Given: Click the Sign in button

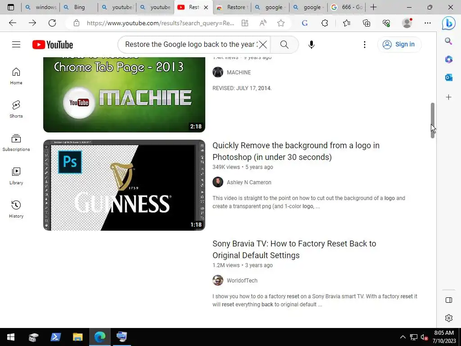Looking at the screenshot, I should [399, 45].
